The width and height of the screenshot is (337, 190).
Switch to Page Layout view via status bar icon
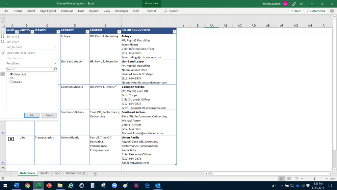coord(289,178)
